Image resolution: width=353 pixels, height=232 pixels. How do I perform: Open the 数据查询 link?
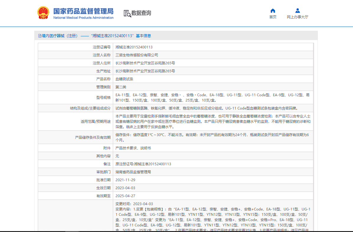141,13
